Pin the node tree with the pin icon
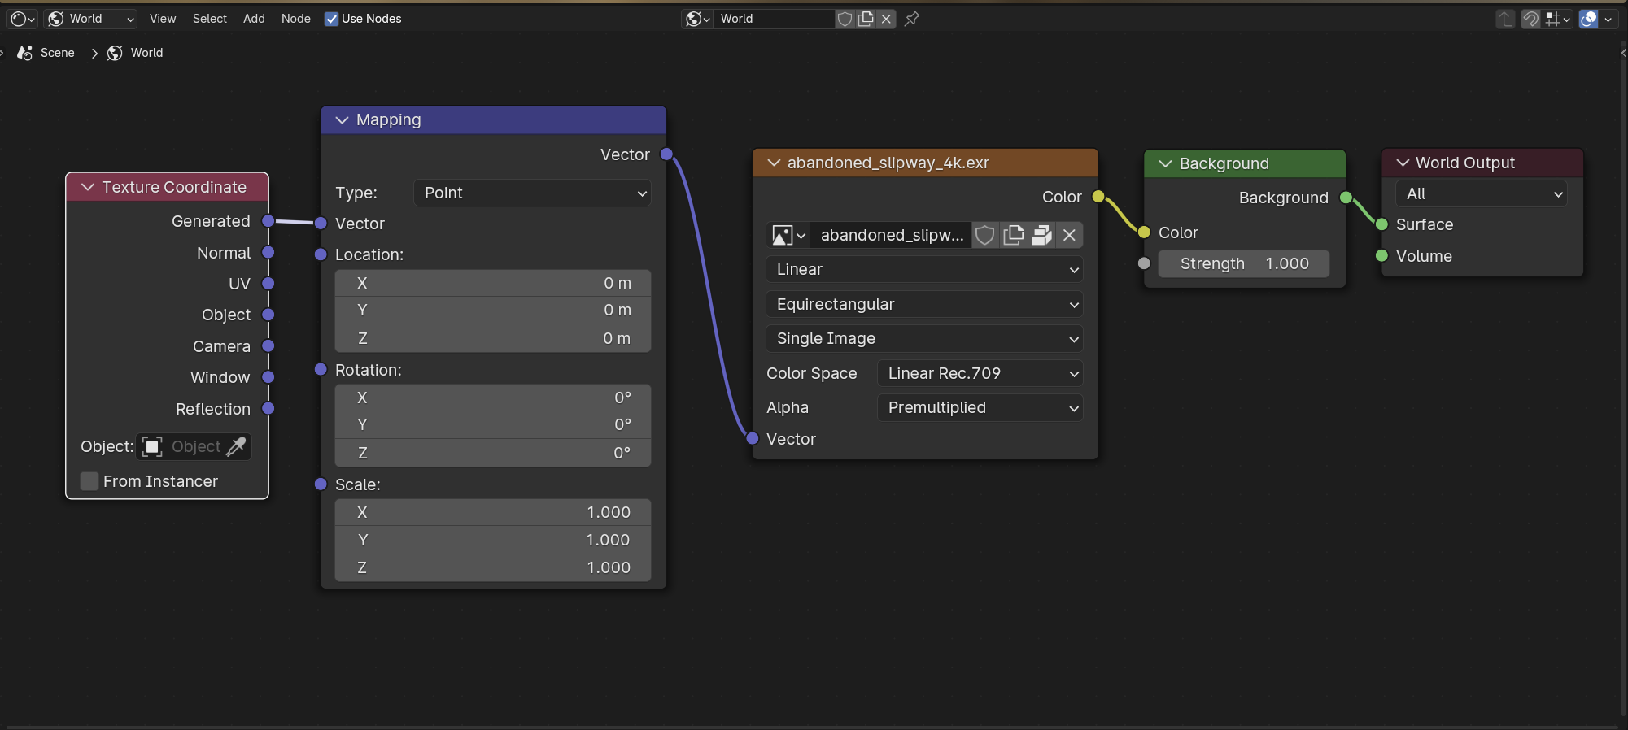 pos(912,19)
